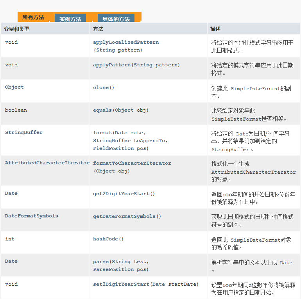Click description 设置100年期间2位数年份
Viewport: 301px width, 299px height.
click(x=253, y=288)
